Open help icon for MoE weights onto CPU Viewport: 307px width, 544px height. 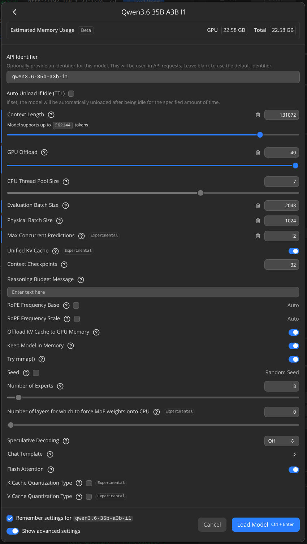coord(157,412)
